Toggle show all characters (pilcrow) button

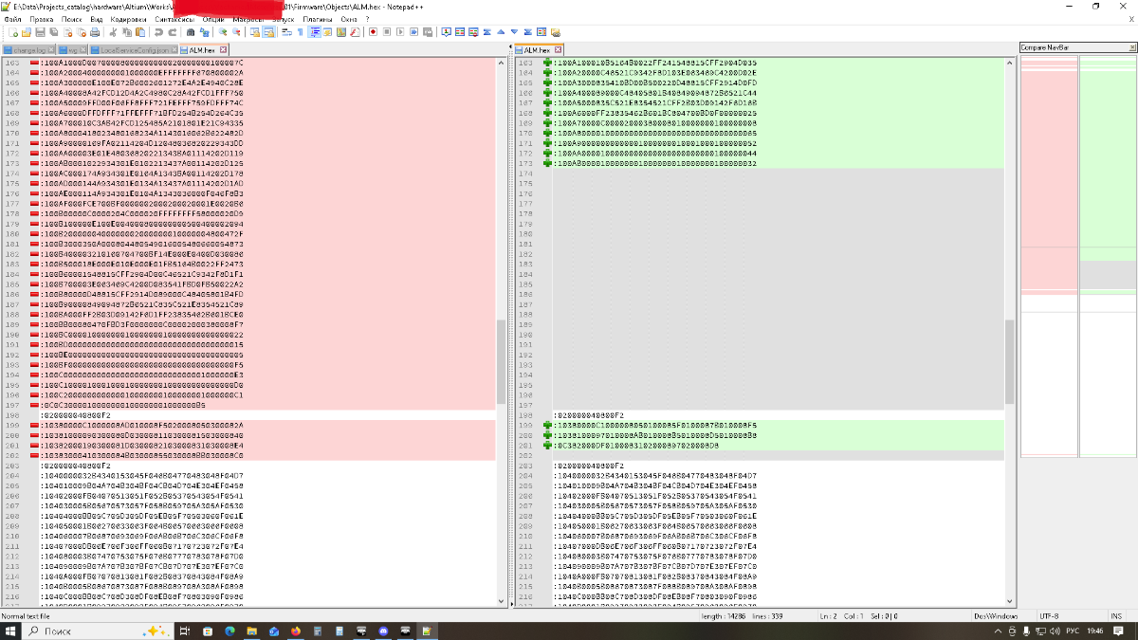pos(301,32)
